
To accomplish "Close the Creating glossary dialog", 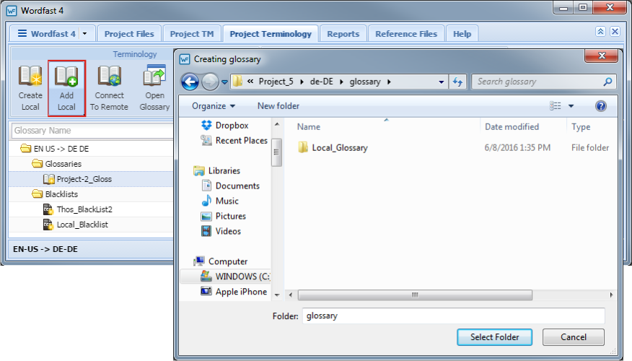I will 602,56.
